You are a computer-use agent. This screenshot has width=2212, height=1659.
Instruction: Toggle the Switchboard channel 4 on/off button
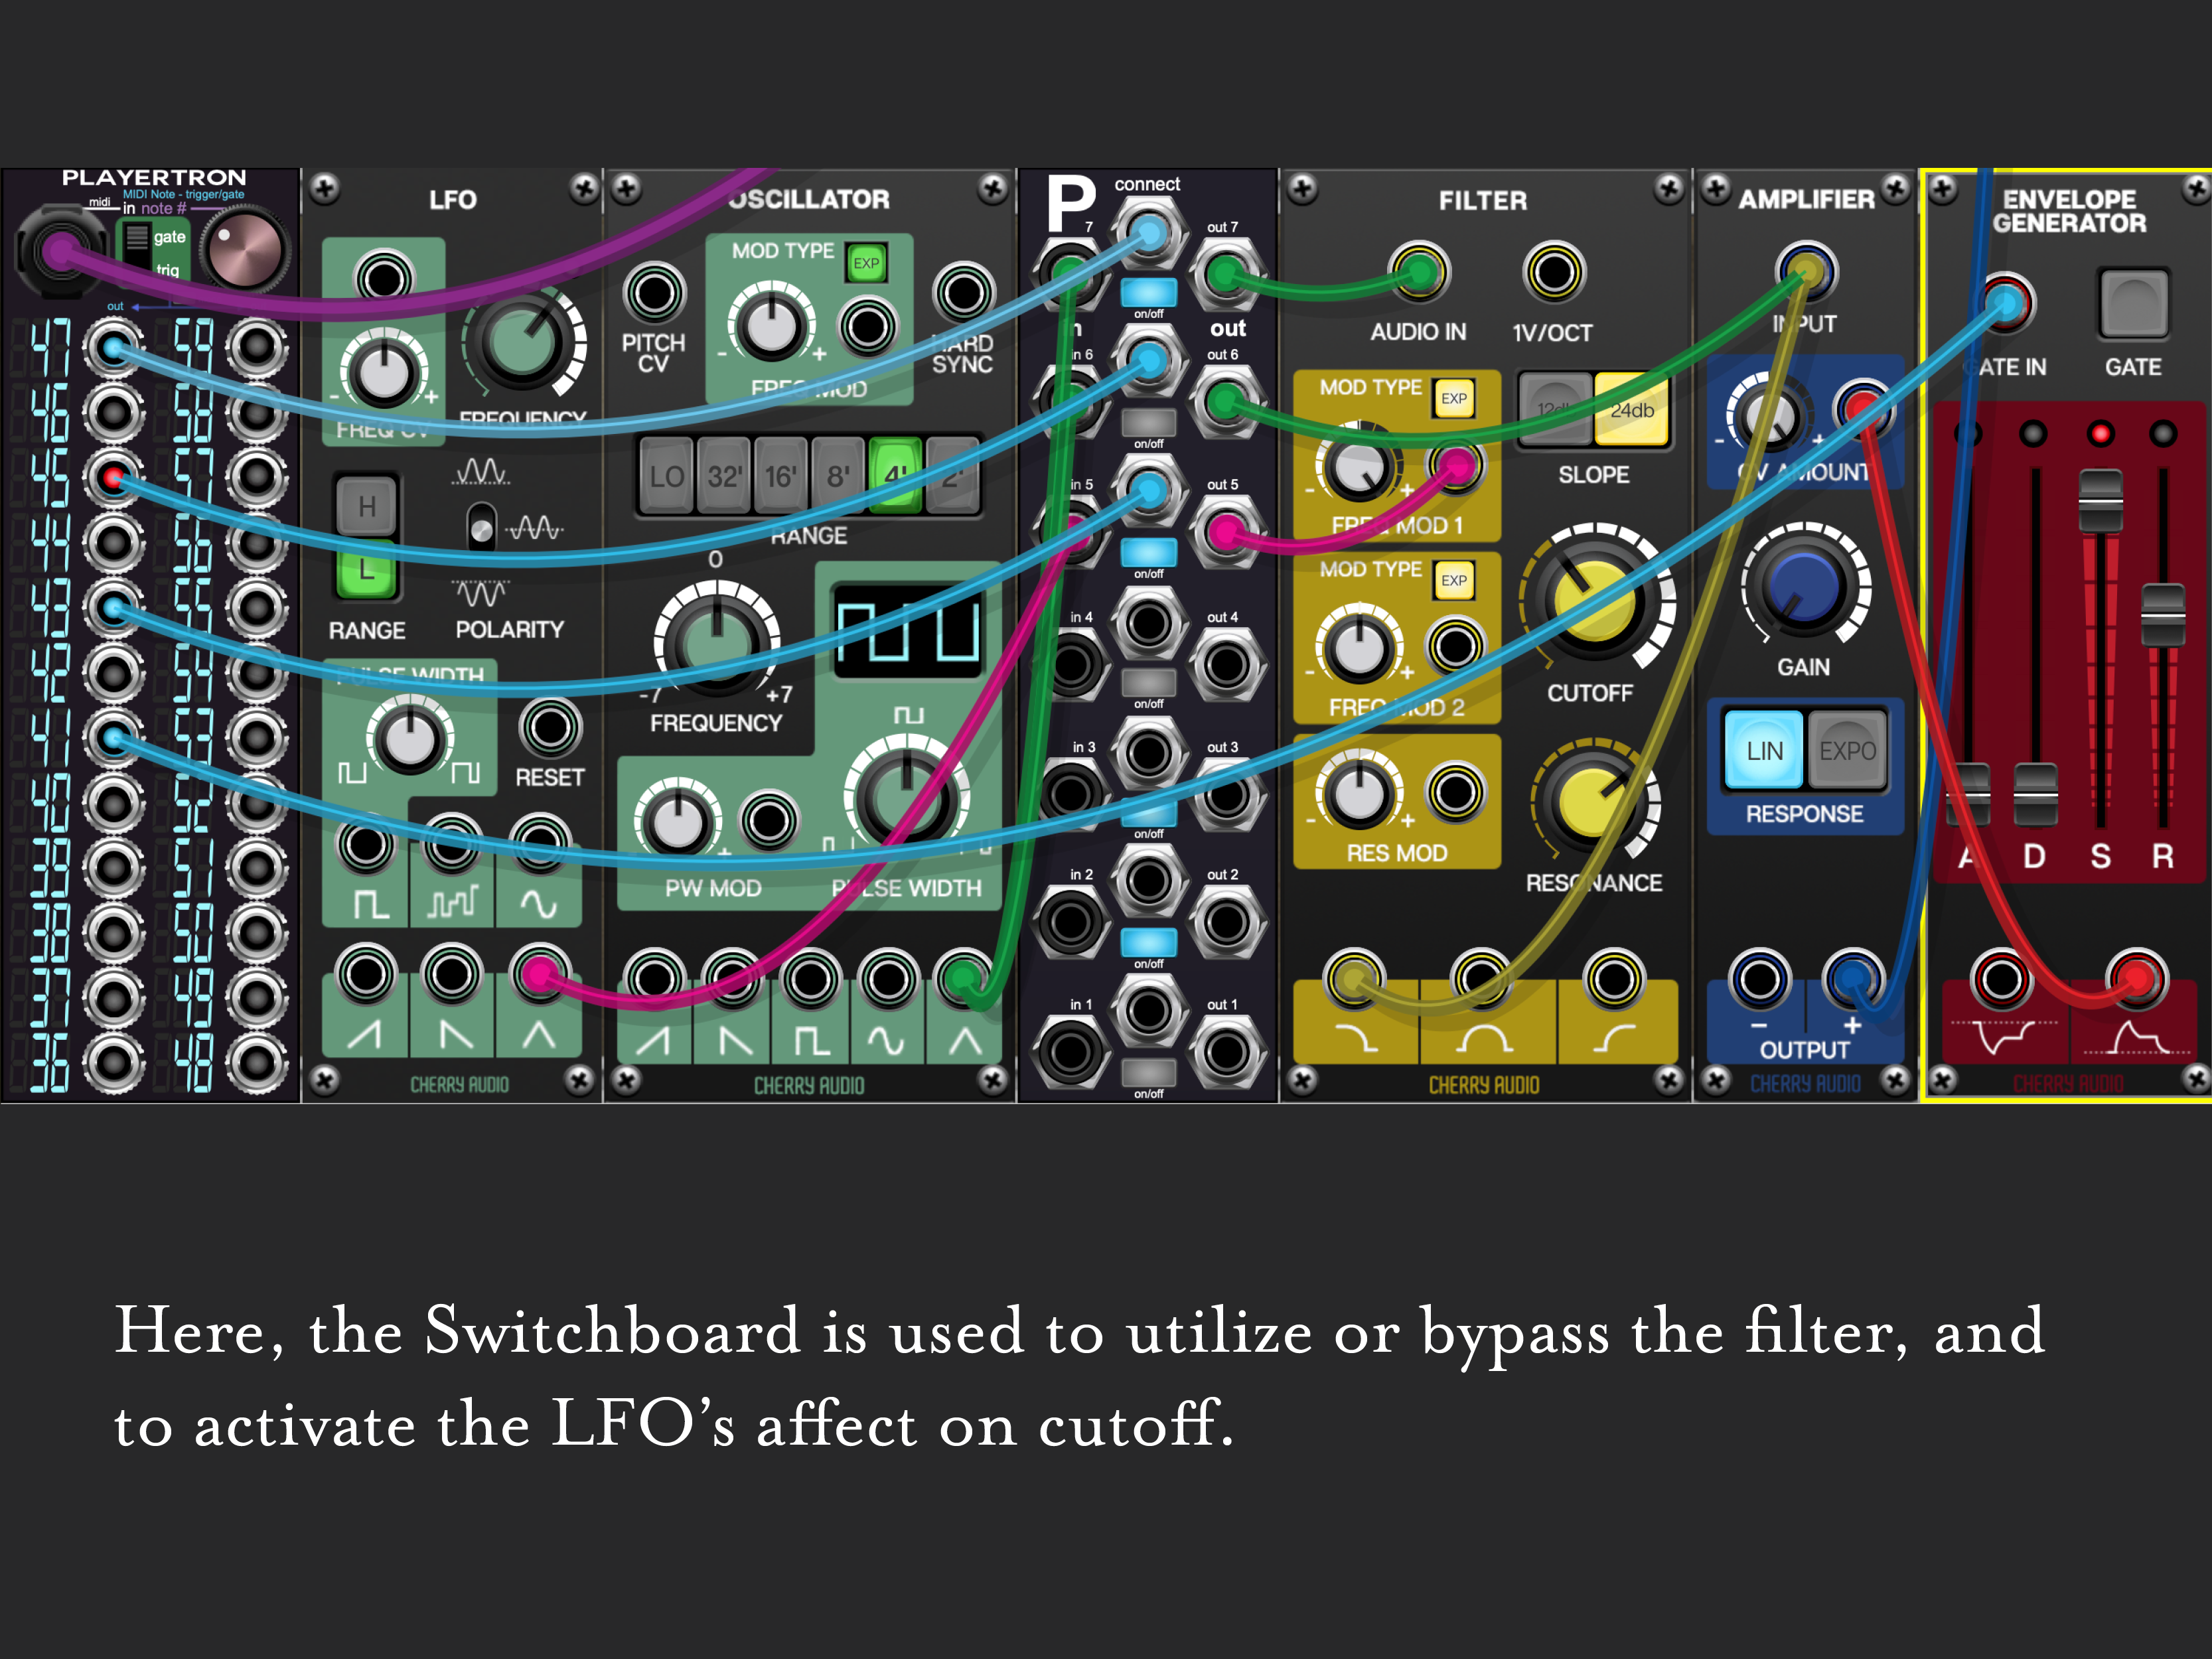coord(1148,682)
